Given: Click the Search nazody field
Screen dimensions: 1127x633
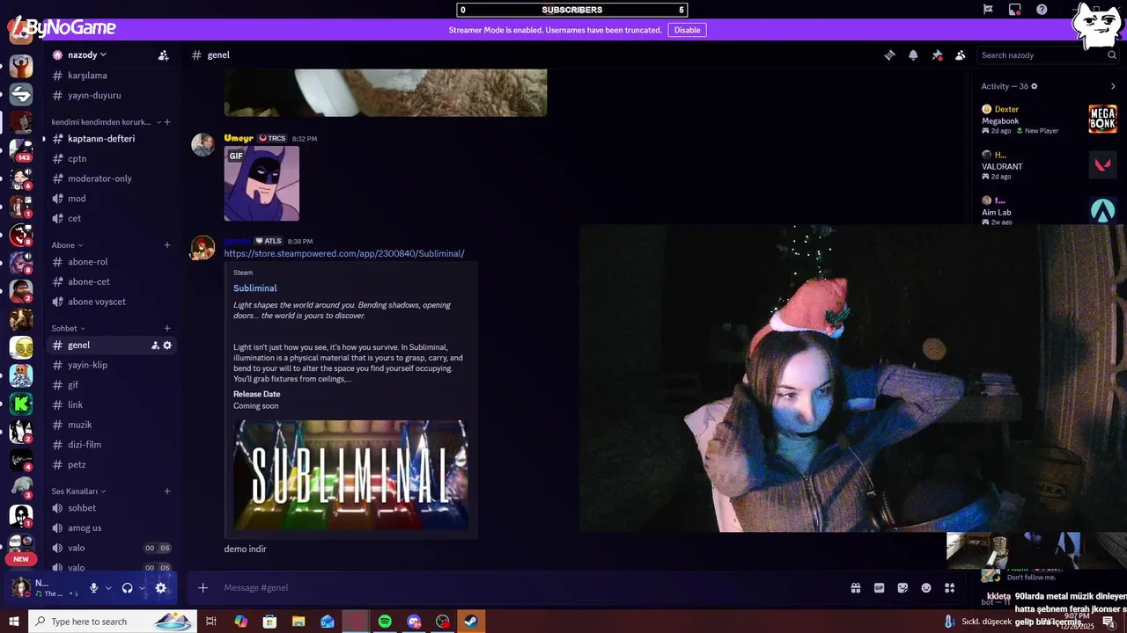Looking at the screenshot, I should [x=1048, y=55].
